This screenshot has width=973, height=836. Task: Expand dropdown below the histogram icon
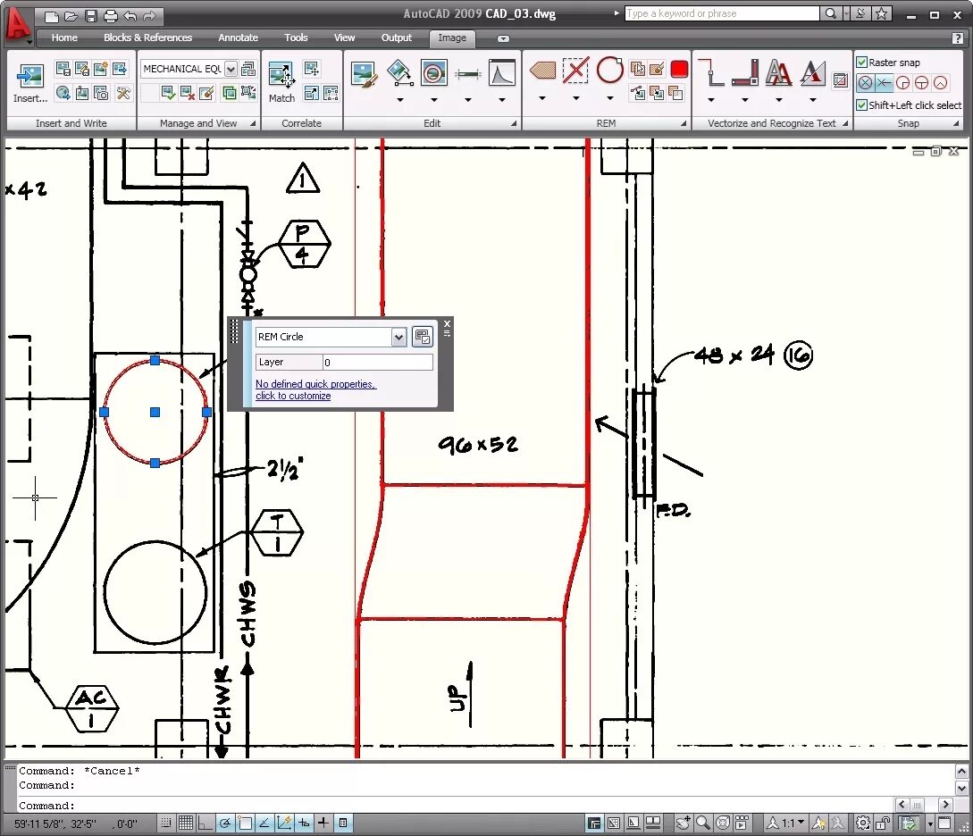pyautogui.click(x=502, y=99)
